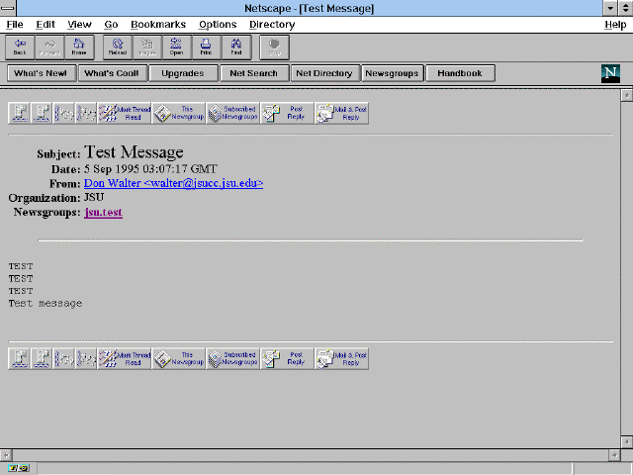This screenshot has width=633, height=475.
Task: Click Mail & Post Reply in top toolbar
Action: pyautogui.click(x=341, y=113)
